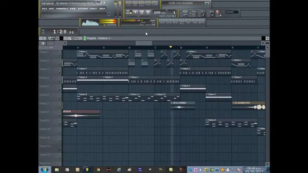Open Internet Explorer from the taskbar
Screen dimensions: 308x173
coord(119,170)
